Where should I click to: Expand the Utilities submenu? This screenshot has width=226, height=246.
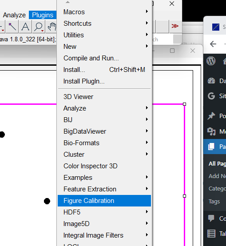point(104,35)
